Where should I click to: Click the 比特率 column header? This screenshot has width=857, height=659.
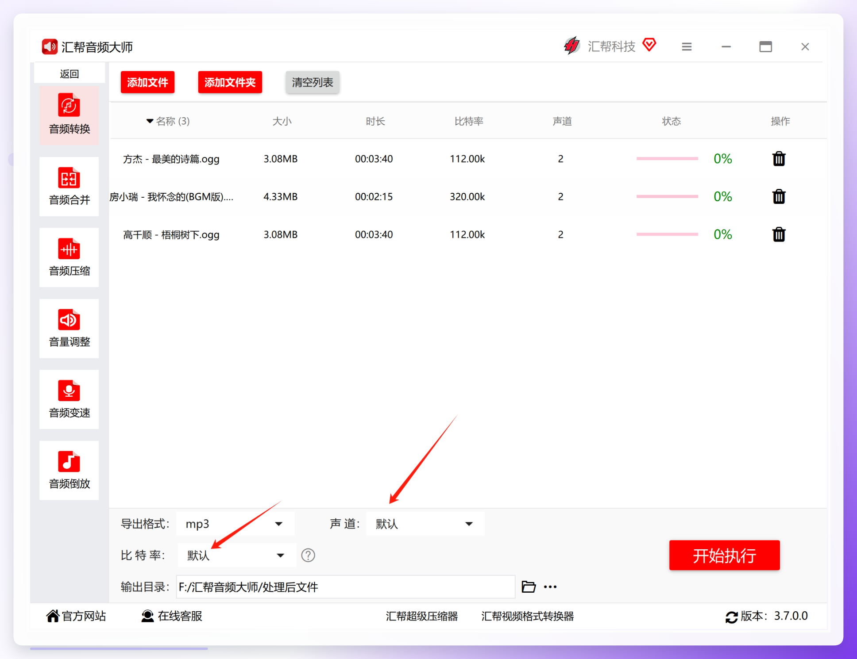pos(469,121)
